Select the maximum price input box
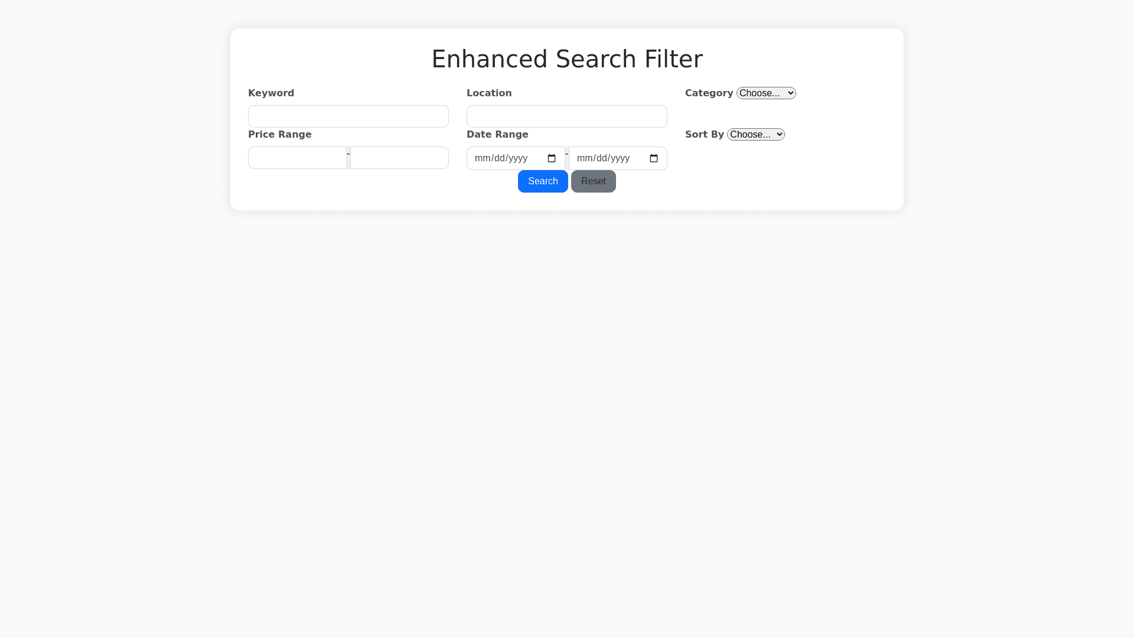The image size is (1134, 638). (x=399, y=158)
